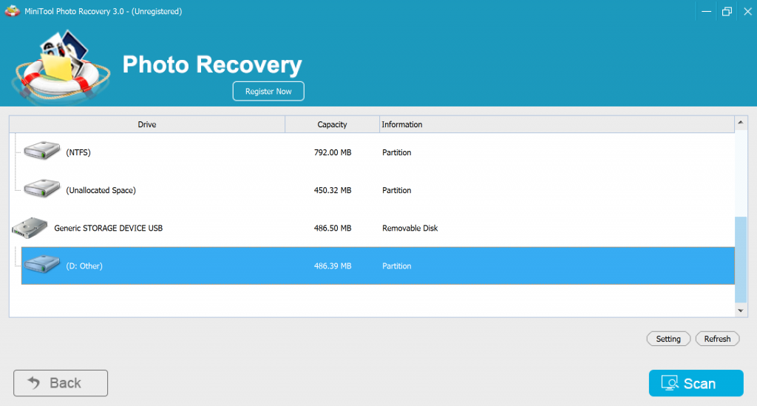Viewport: 757px width, 406px height.
Task: Start the scan with Scan button
Action: coord(696,383)
